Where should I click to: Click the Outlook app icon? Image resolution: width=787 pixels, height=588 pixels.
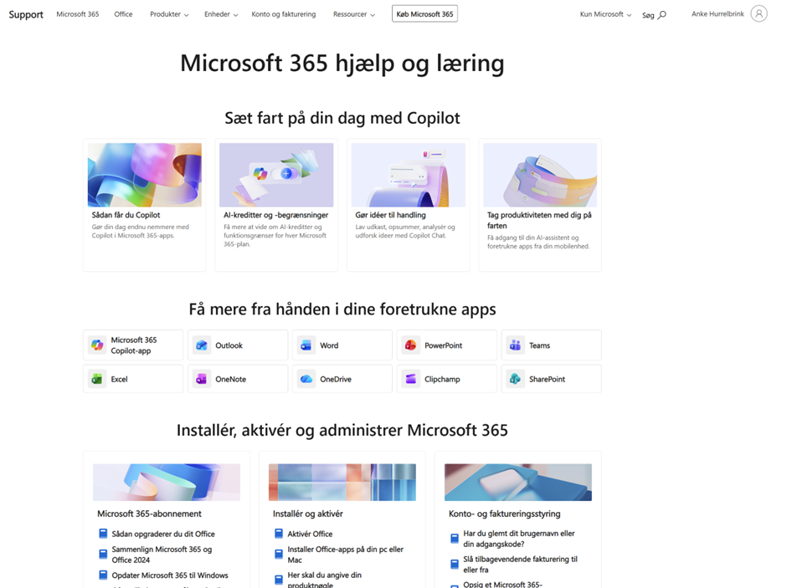tap(202, 345)
